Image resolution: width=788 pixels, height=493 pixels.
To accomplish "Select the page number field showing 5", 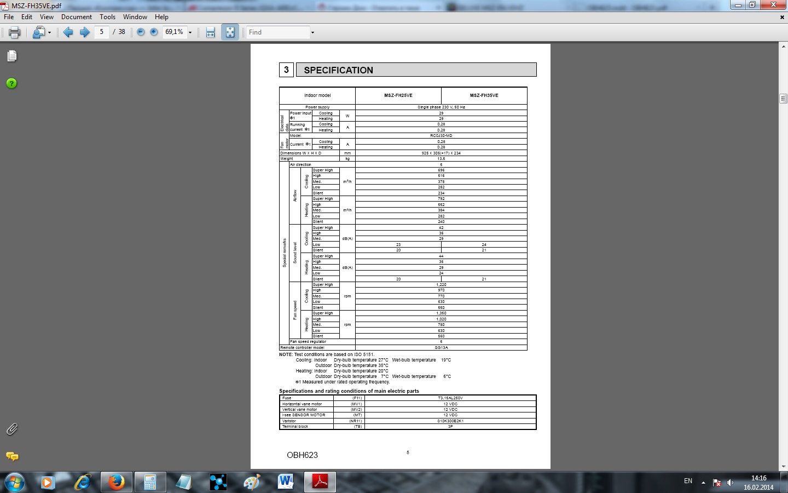I will [x=102, y=32].
